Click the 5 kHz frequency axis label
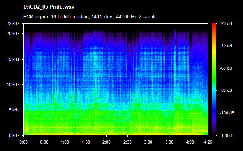 tap(14, 110)
